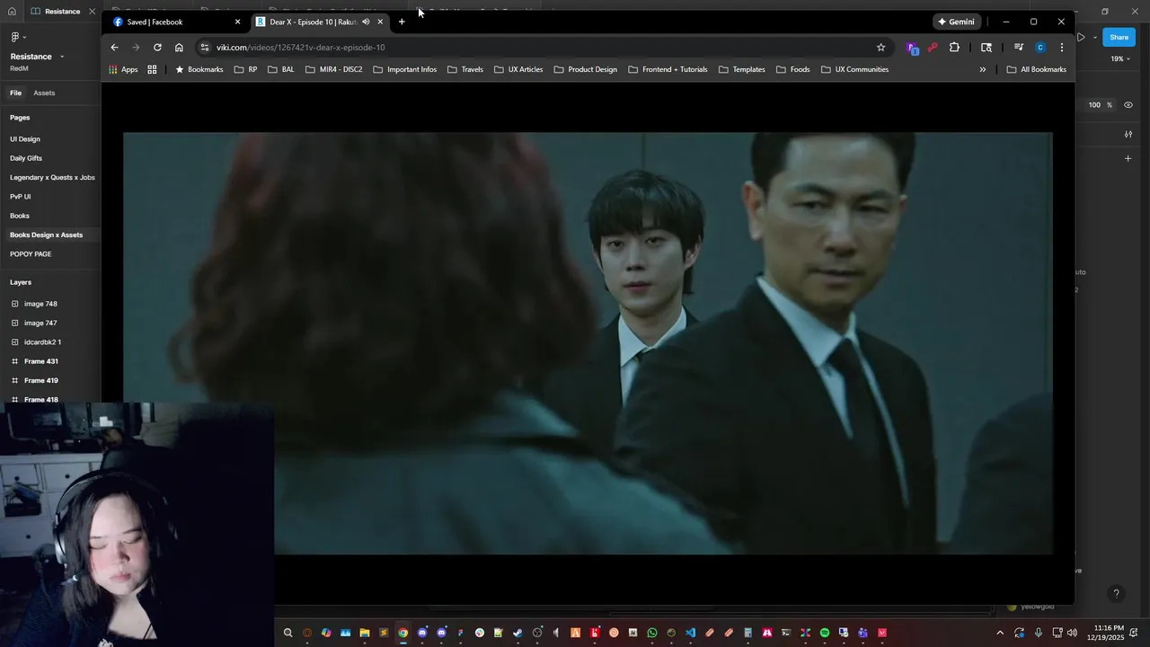
Task: Select the Daily Gifts page in Figma
Action: [x=26, y=158]
